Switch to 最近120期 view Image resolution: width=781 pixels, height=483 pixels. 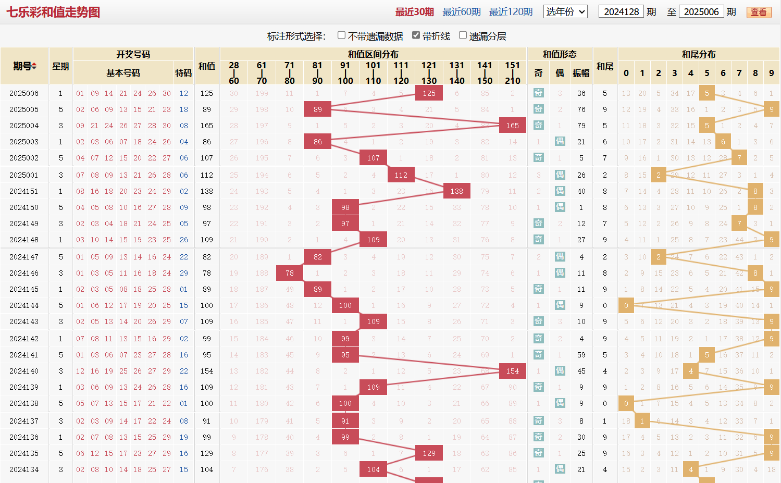511,12
